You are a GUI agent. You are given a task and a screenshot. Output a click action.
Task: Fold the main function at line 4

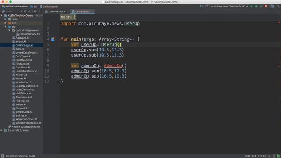click(59, 39)
